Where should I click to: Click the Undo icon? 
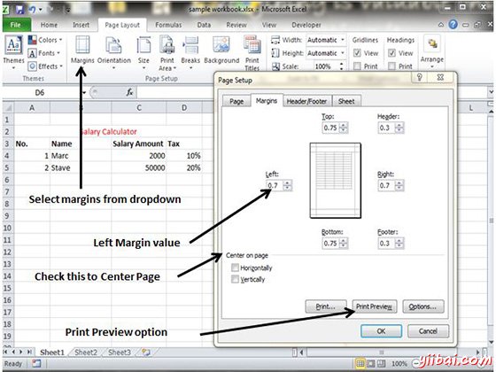pyautogui.click(x=32, y=10)
